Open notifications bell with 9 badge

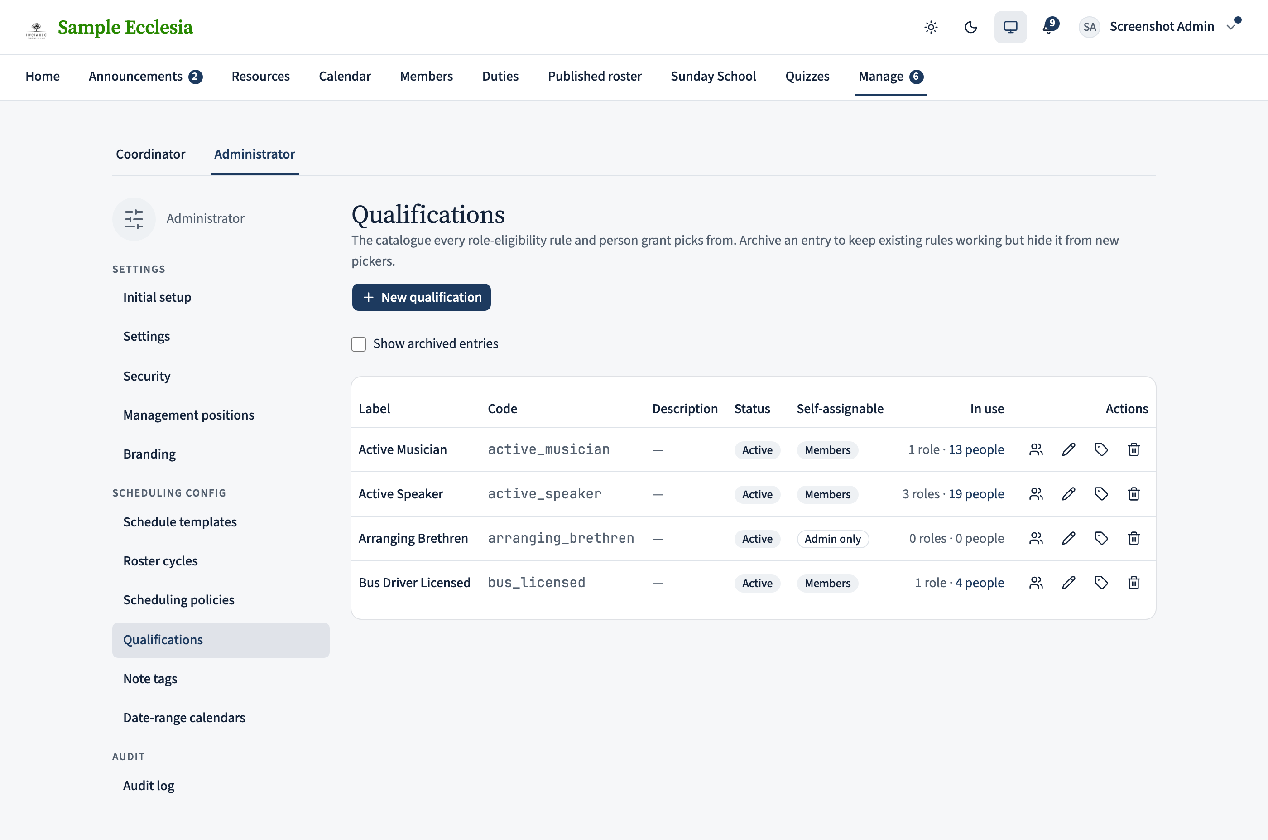pos(1050,26)
